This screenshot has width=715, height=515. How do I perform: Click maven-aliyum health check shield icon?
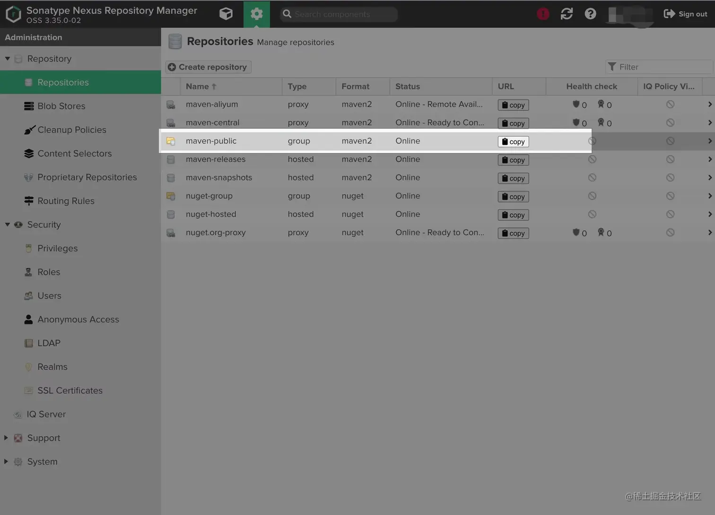click(x=576, y=104)
